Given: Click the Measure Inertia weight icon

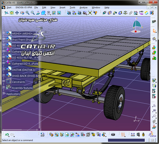Looking at the screenshot, I should 143,135.
